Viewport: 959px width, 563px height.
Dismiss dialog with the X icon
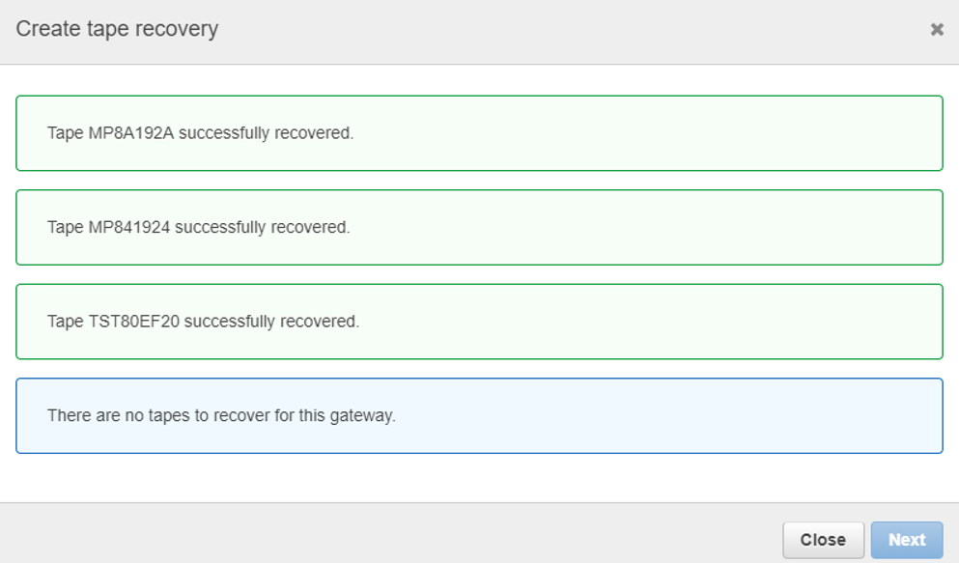point(937,29)
